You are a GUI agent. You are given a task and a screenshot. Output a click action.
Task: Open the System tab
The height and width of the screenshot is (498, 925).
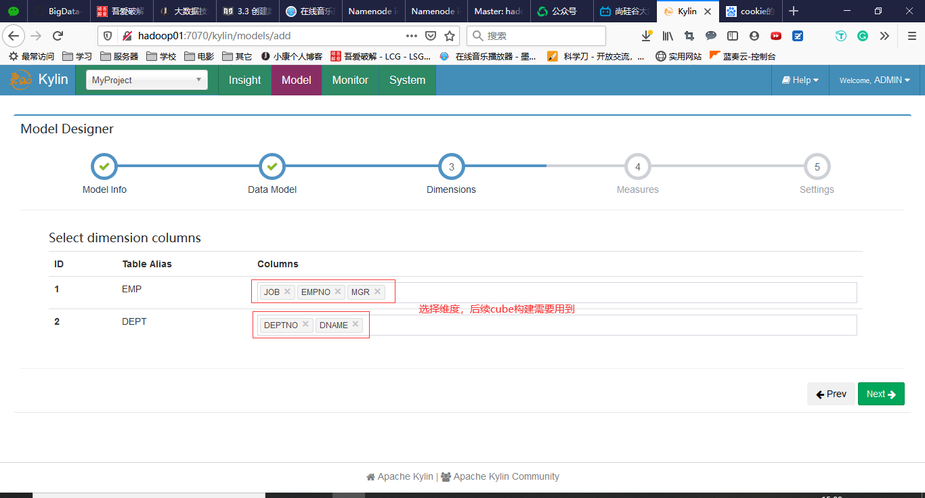[408, 80]
